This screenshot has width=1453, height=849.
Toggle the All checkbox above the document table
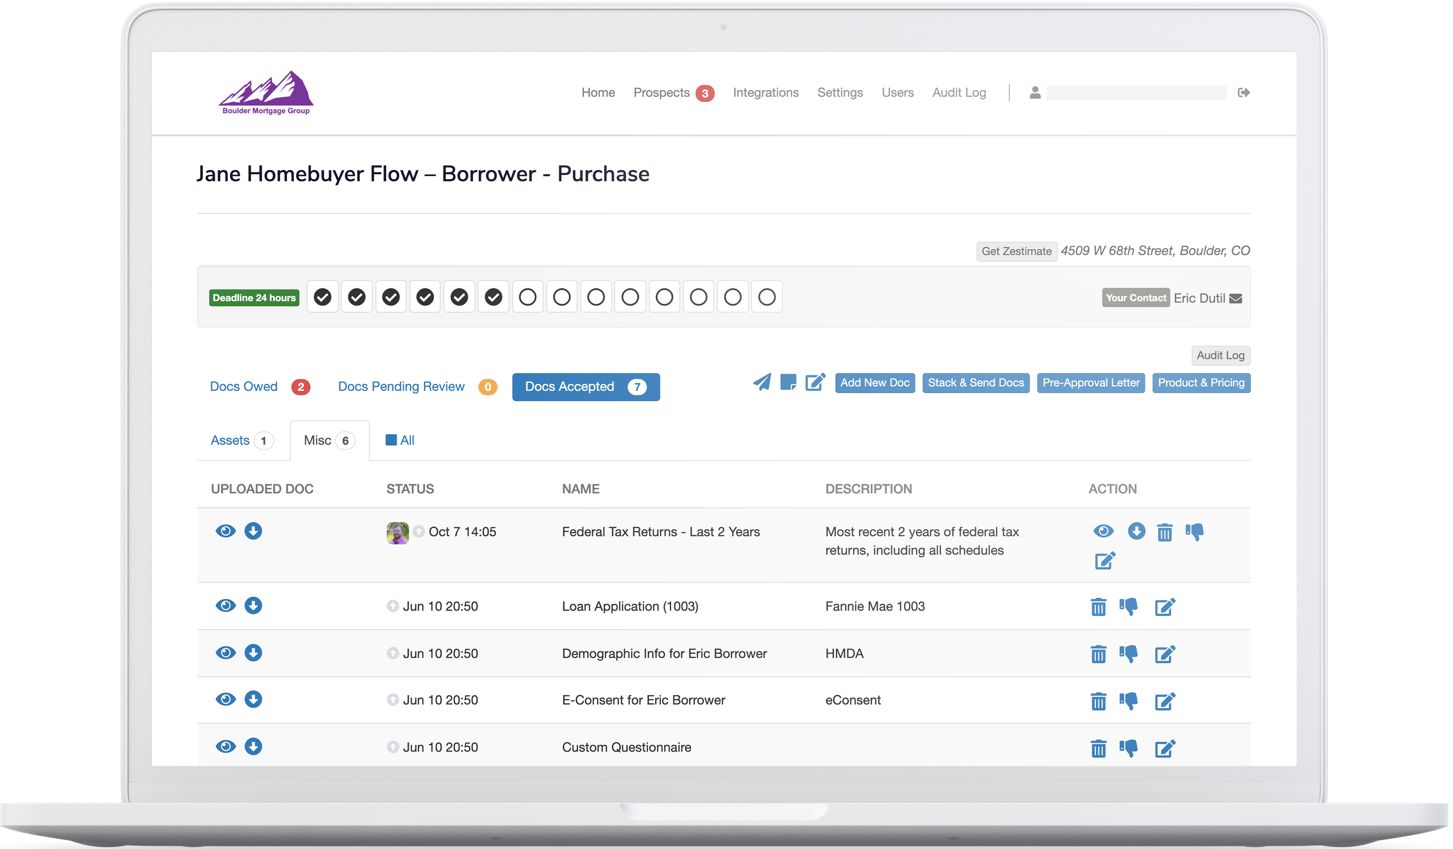click(x=390, y=440)
